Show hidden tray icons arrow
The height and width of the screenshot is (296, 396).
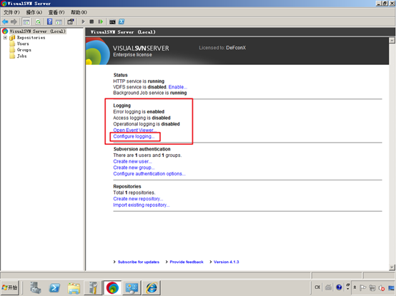[355, 287]
